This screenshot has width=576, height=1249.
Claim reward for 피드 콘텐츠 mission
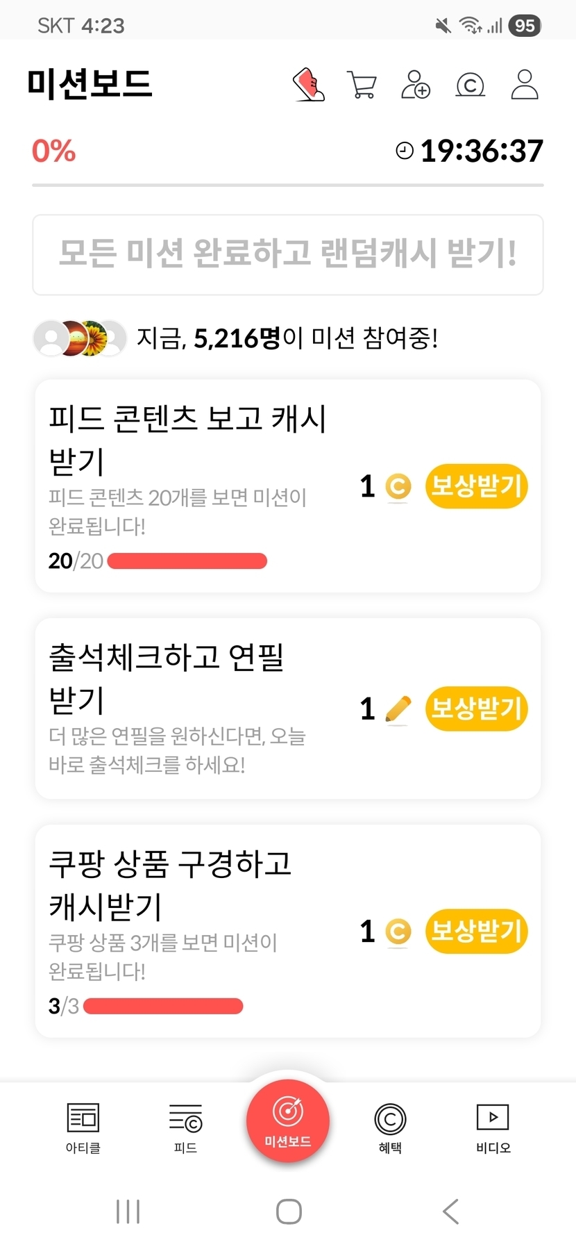click(476, 486)
